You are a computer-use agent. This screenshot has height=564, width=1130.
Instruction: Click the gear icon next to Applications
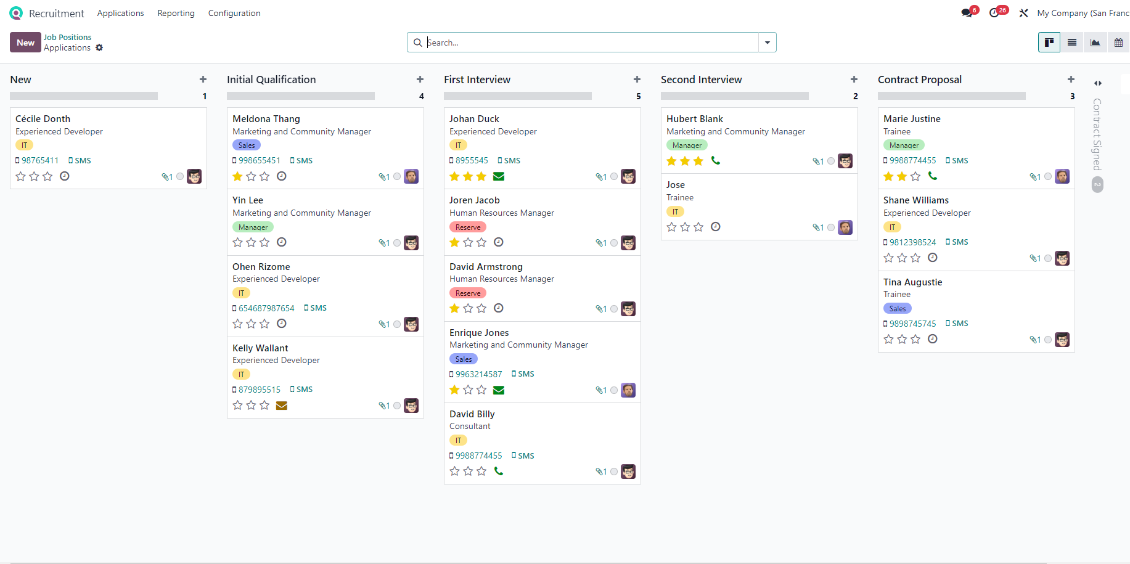point(99,48)
